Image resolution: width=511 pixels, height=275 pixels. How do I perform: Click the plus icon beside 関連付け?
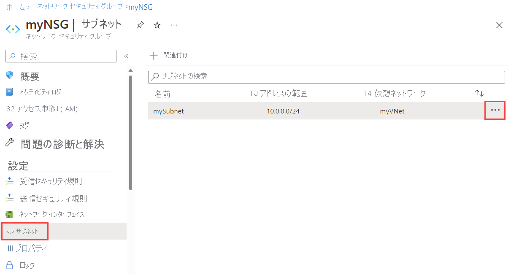154,56
